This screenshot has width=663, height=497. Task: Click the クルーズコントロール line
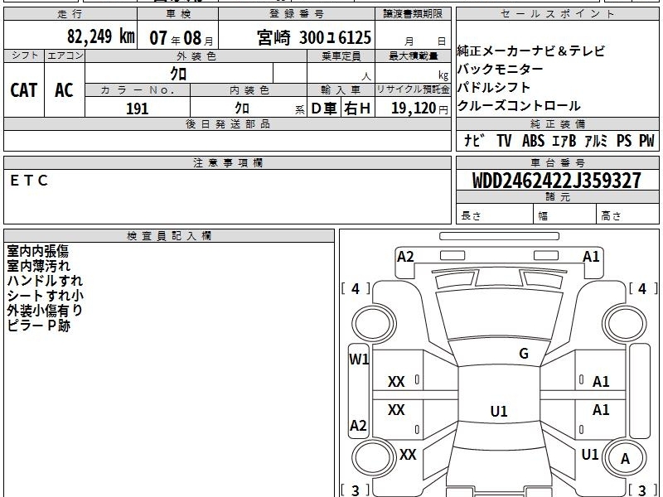pos(519,106)
